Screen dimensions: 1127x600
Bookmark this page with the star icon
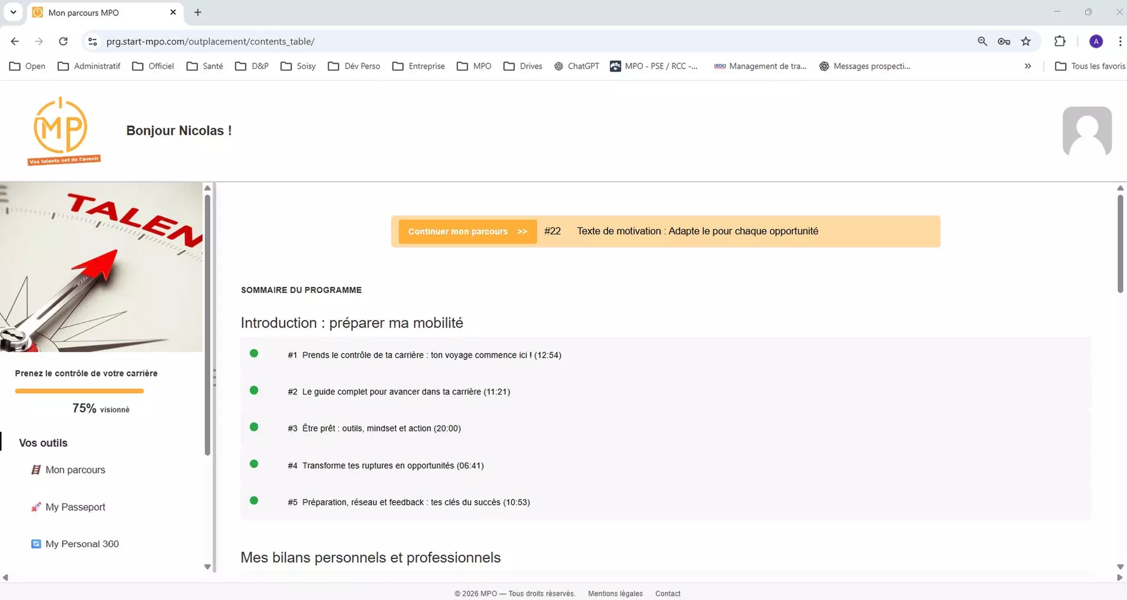1026,41
